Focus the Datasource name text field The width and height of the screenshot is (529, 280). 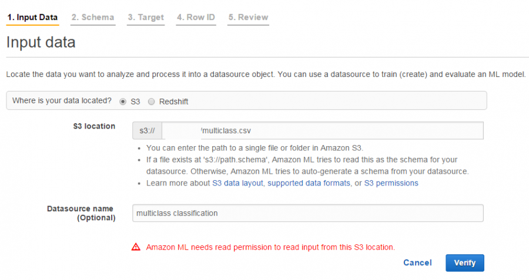click(307, 213)
